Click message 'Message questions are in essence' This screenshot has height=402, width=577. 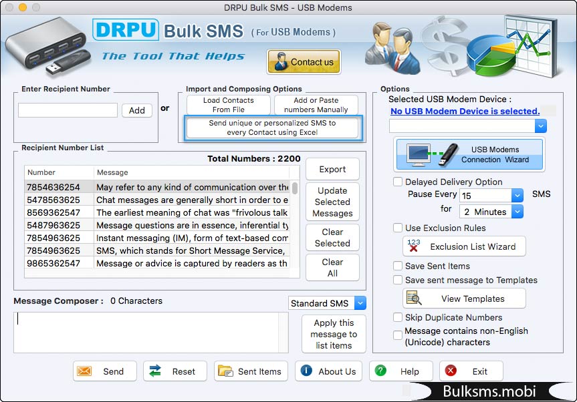(x=193, y=225)
